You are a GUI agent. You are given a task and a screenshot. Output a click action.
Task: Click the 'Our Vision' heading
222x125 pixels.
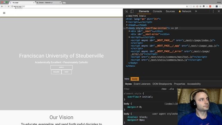[61, 117]
